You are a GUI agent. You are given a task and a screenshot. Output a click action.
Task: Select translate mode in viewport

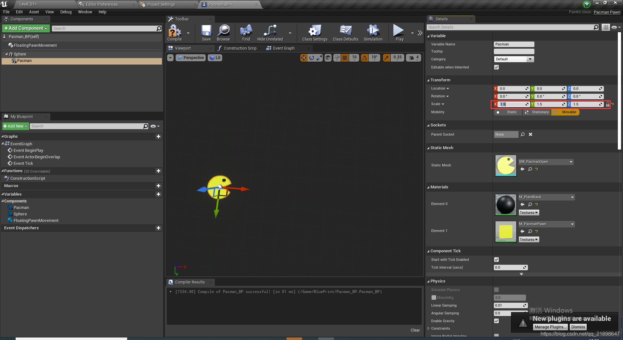coord(303,58)
